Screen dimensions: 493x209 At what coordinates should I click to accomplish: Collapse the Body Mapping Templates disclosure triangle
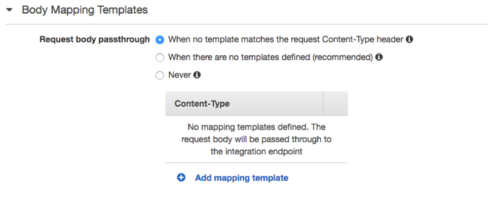(10, 10)
